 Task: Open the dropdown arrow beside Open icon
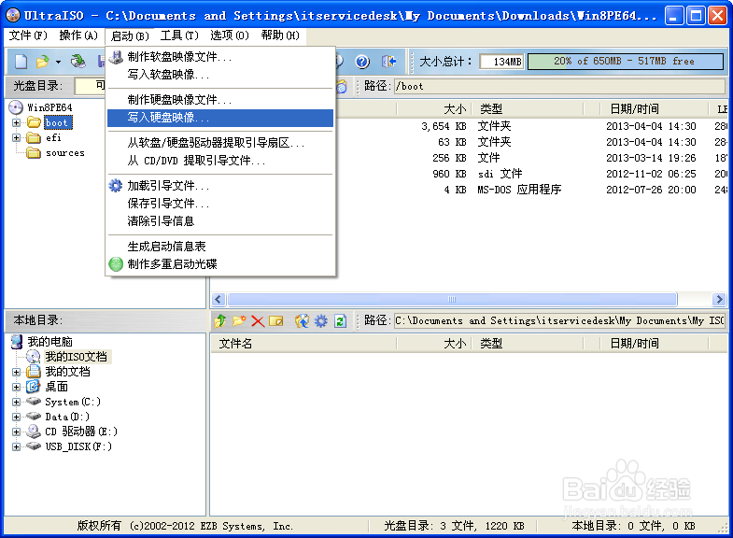tap(58, 62)
